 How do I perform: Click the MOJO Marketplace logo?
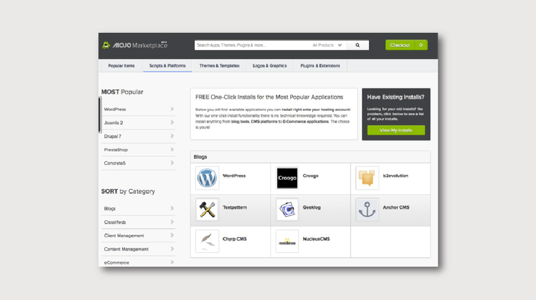point(135,45)
